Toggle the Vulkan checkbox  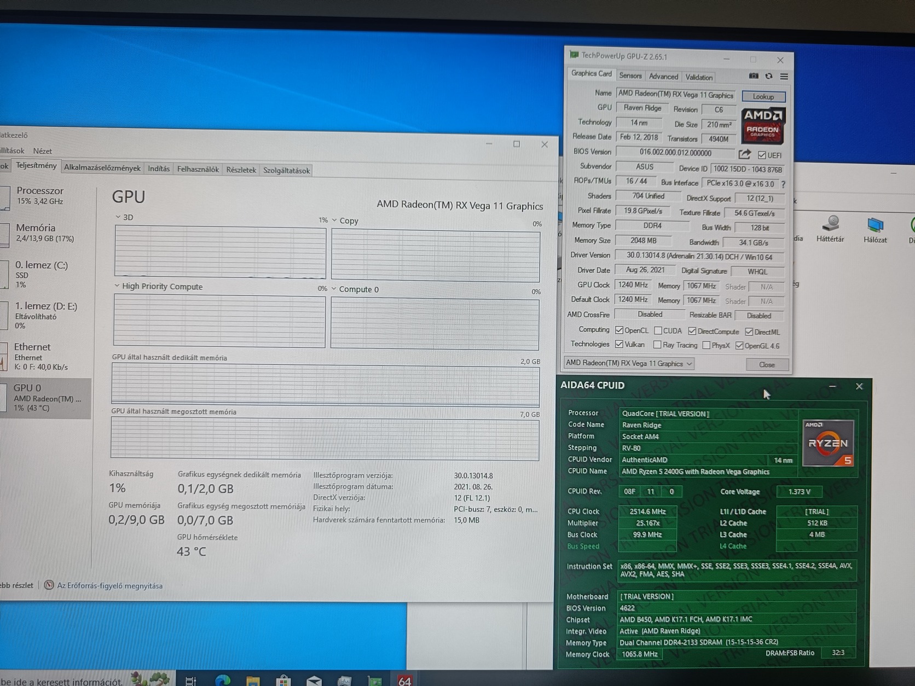619,344
